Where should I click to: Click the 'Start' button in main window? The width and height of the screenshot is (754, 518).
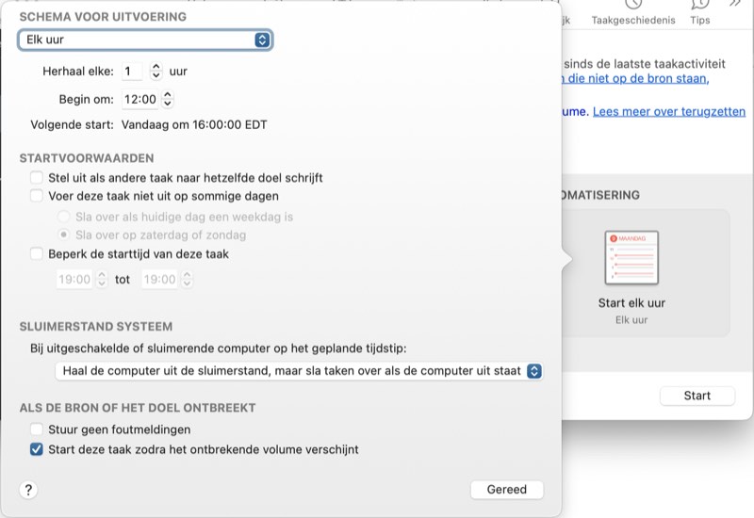[697, 396]
